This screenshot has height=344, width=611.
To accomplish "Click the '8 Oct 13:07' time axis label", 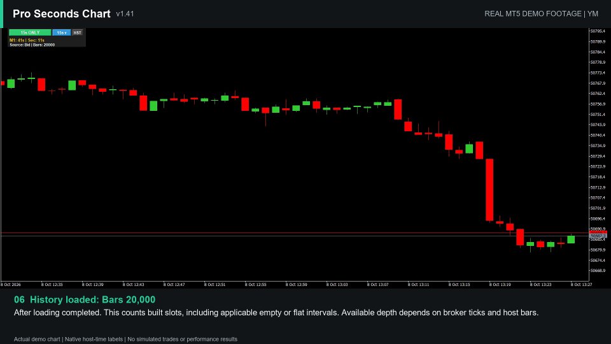I will pyautogui.click(x=377, y=285).
